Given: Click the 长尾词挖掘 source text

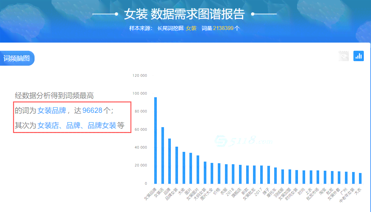Looking at the screenshot, I should [x=171, y=28].
